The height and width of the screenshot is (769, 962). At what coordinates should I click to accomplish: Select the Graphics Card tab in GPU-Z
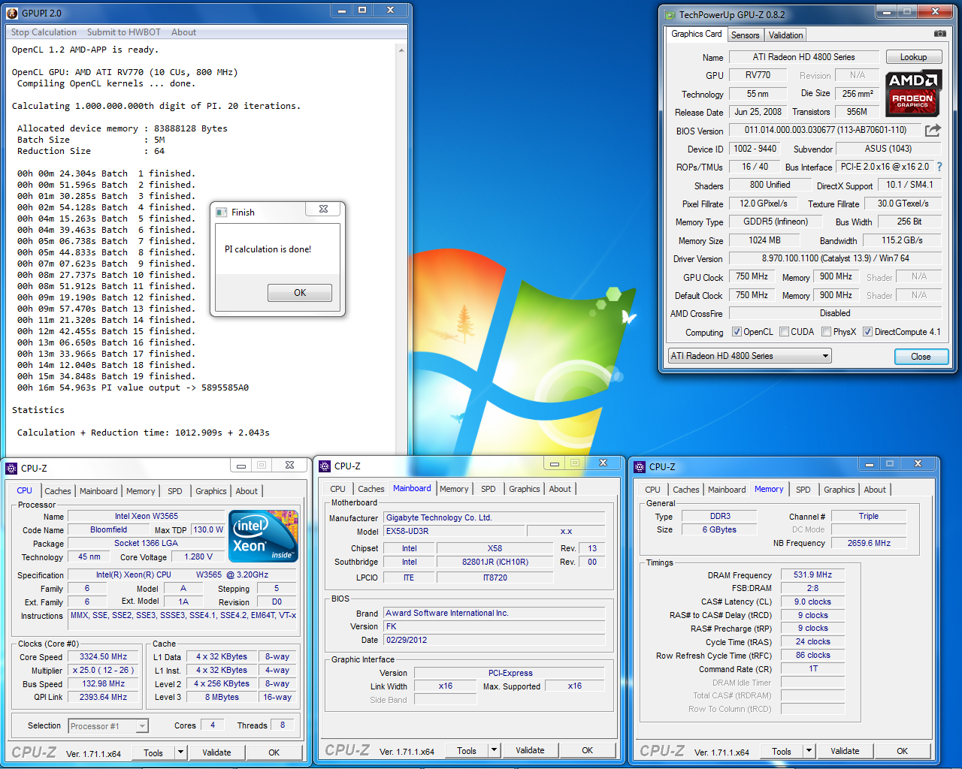pos(696,34)
